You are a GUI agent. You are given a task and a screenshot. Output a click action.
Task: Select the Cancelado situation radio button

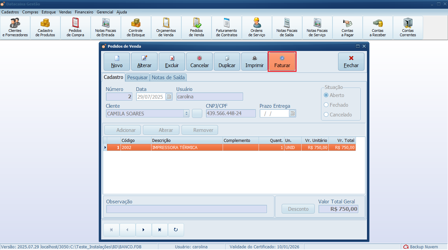326,115
